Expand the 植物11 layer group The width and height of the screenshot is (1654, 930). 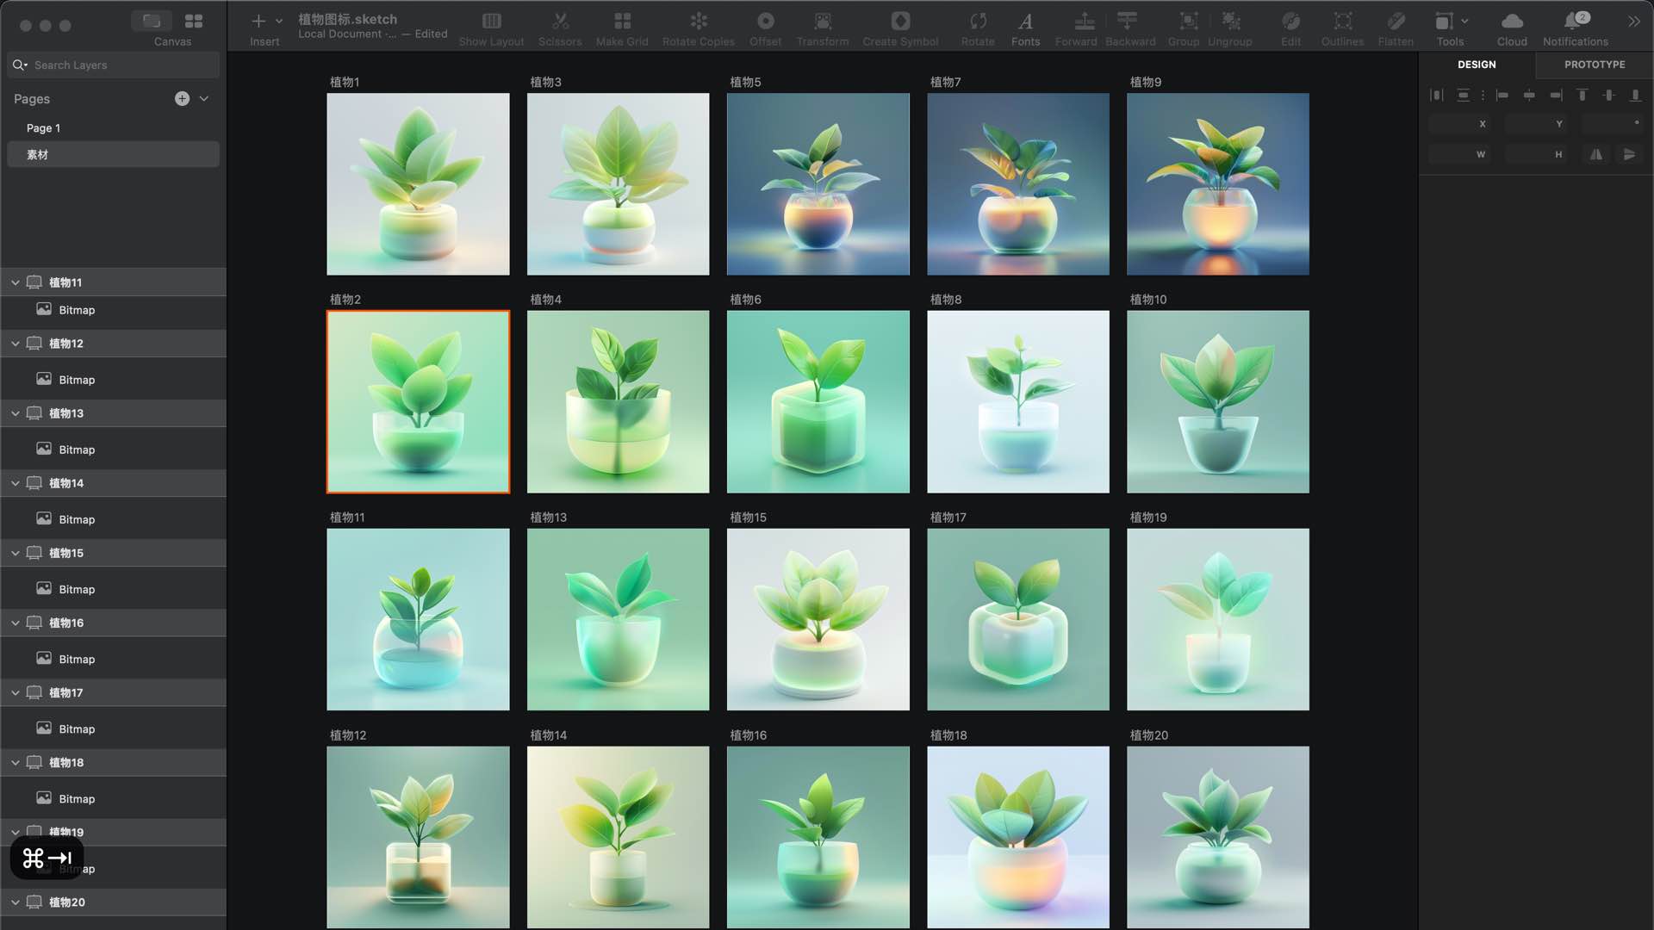click(16, 282)
